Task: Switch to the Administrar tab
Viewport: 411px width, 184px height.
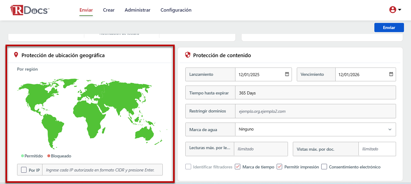Action: (137, 10)
